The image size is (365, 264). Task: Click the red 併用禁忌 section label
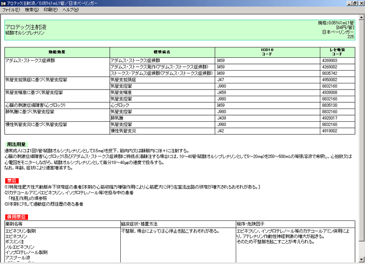16,217
